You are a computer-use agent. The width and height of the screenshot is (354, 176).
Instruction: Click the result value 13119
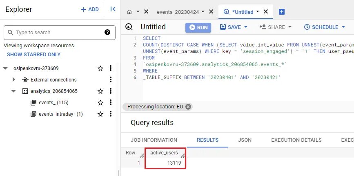pyautogui.click(x=174, y=163)
